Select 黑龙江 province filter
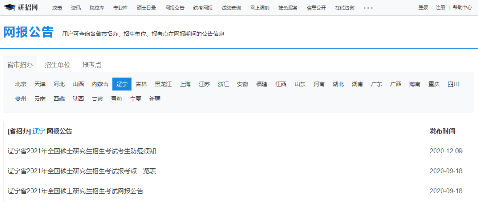This screenshot has height=205, width=478. tap(163, 84)
